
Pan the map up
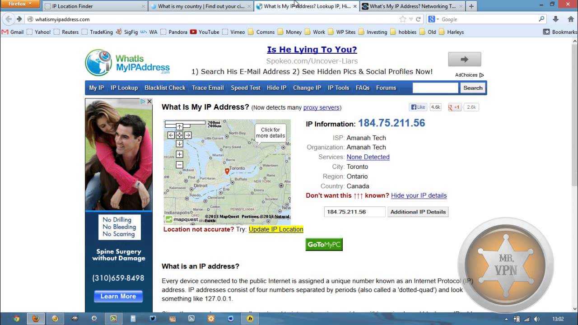(x=179, y=127)
